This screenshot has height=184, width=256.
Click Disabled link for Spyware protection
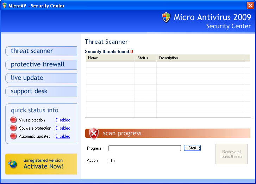click(x=63, y=128)
